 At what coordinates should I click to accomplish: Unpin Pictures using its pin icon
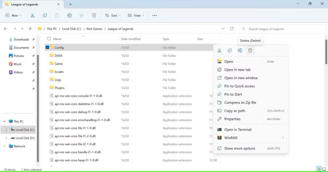click(x=33, y=56)
